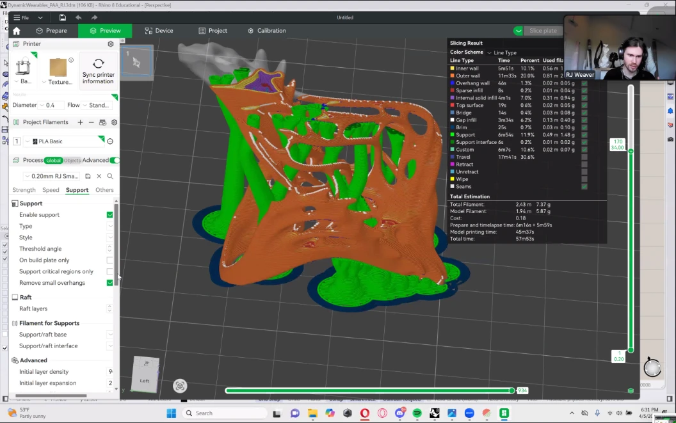Toggle Advanced process settings switch
Viewport: 676px width, 423px height.
coord(115,161)
